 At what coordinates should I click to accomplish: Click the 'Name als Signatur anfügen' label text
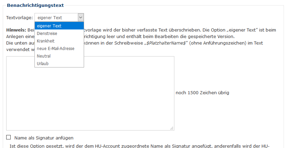point(44,138)
